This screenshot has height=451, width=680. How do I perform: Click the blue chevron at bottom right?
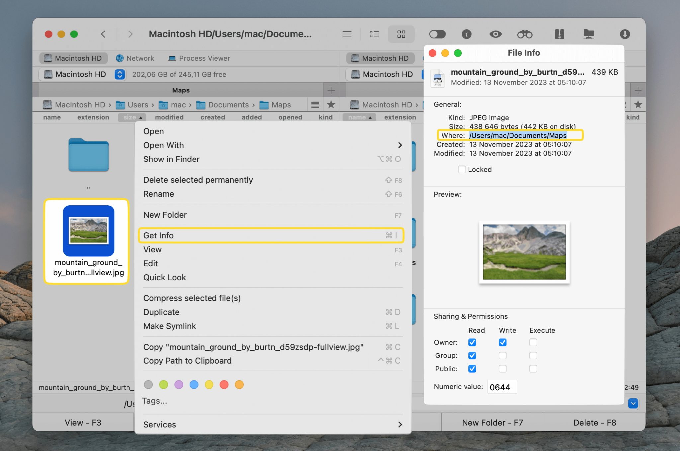(633, 404)
